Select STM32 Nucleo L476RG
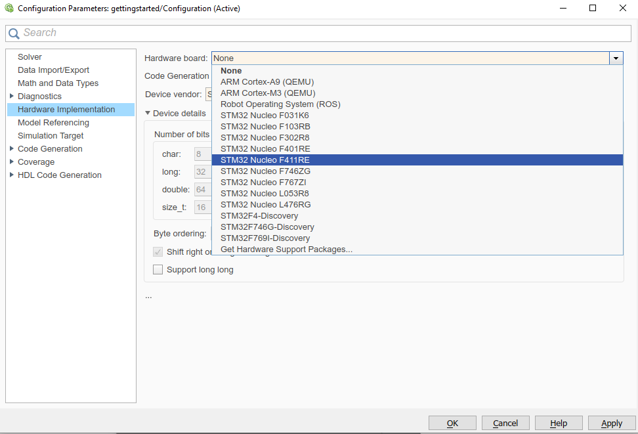This screenshot has height=434, width=638. coord(417,205)
